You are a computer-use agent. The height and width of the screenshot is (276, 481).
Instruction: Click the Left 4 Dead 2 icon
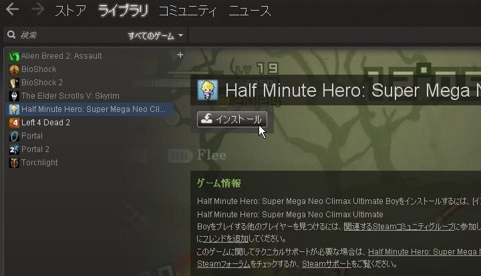point(14,123)
